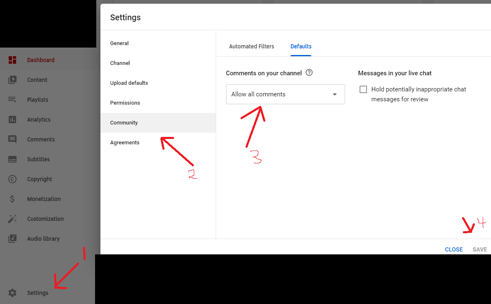Select Community settings section
This screenshot has width=491, height=304.
158,123
